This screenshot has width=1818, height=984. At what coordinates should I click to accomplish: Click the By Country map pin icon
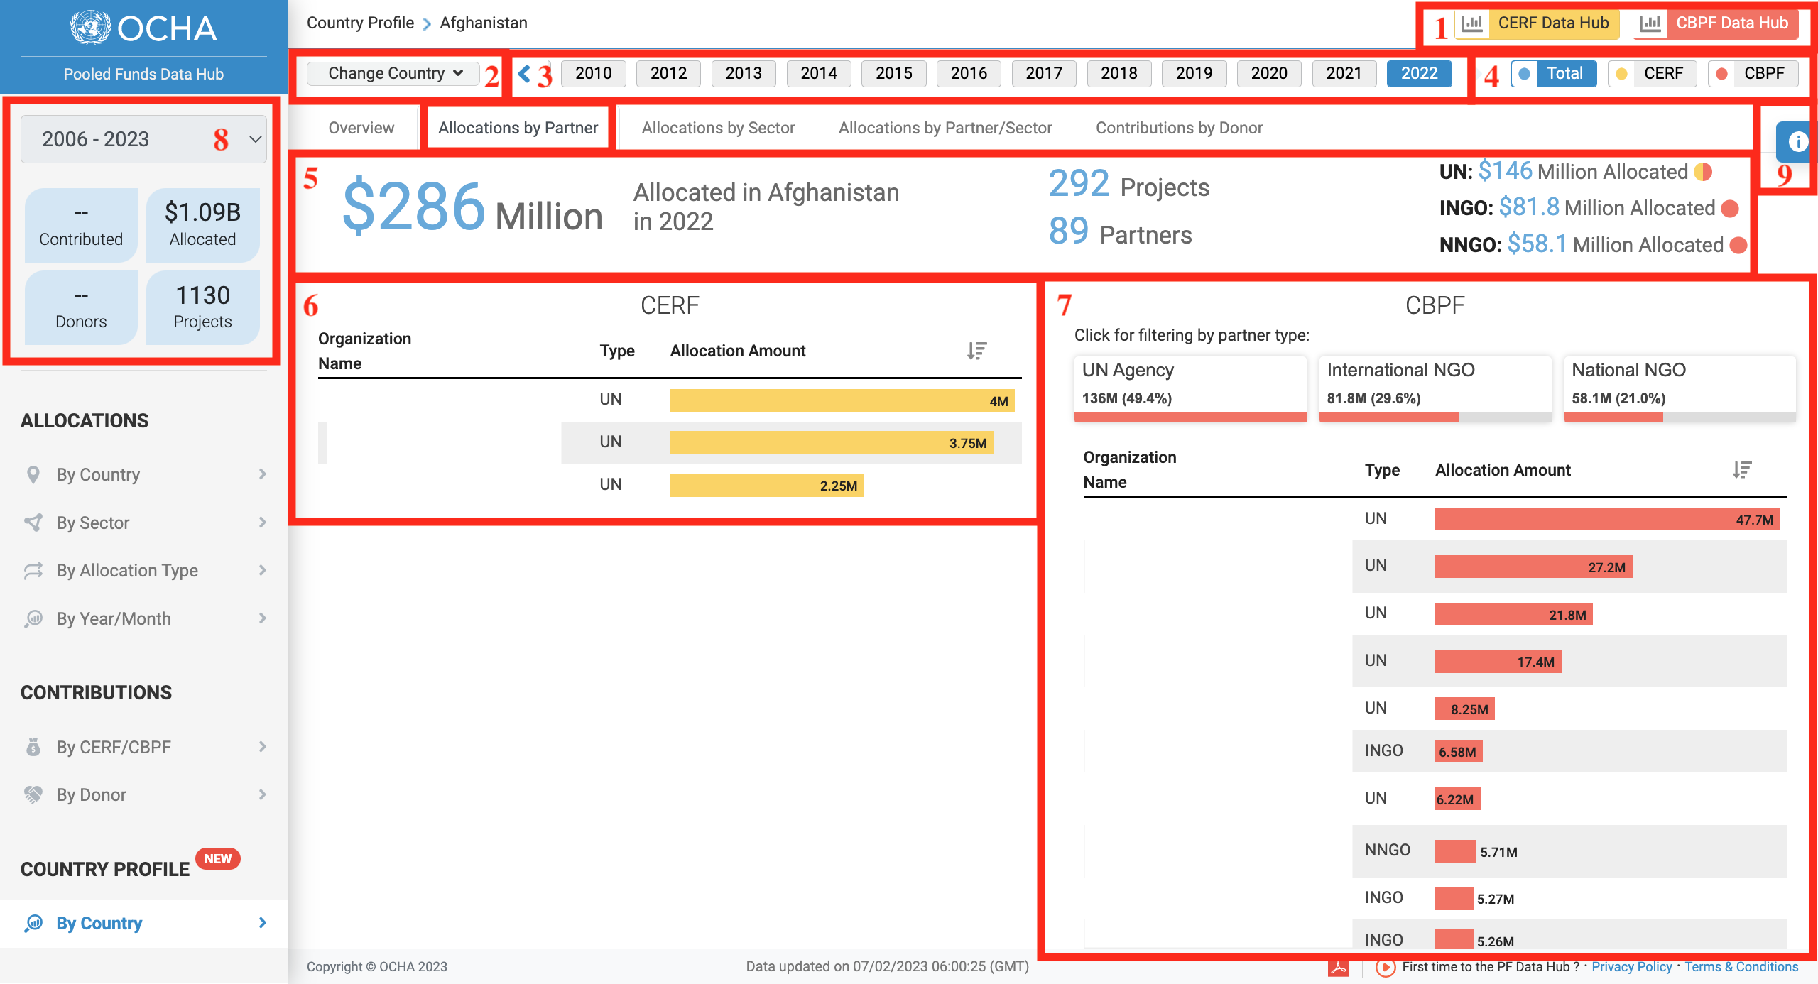[x=33, y=474]
